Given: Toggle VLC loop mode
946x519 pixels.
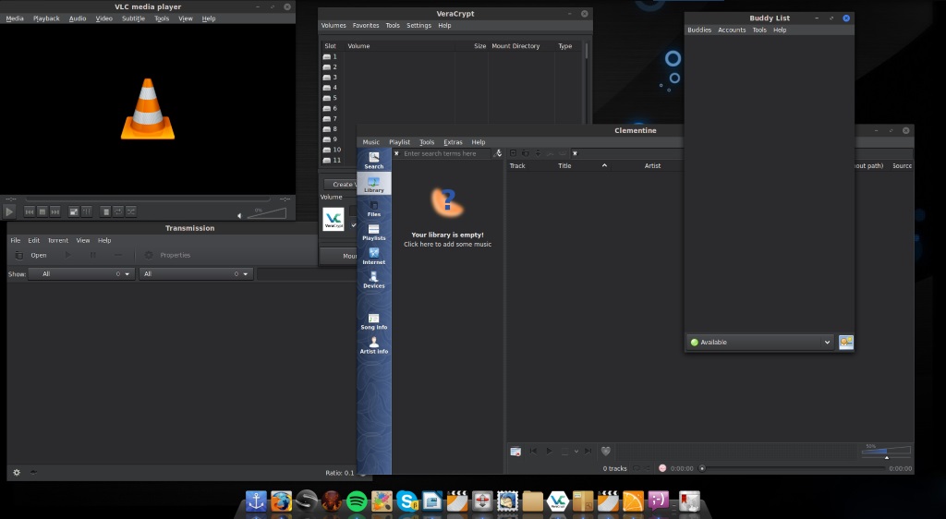Looking at the screenshot, I should coord(118,211).
